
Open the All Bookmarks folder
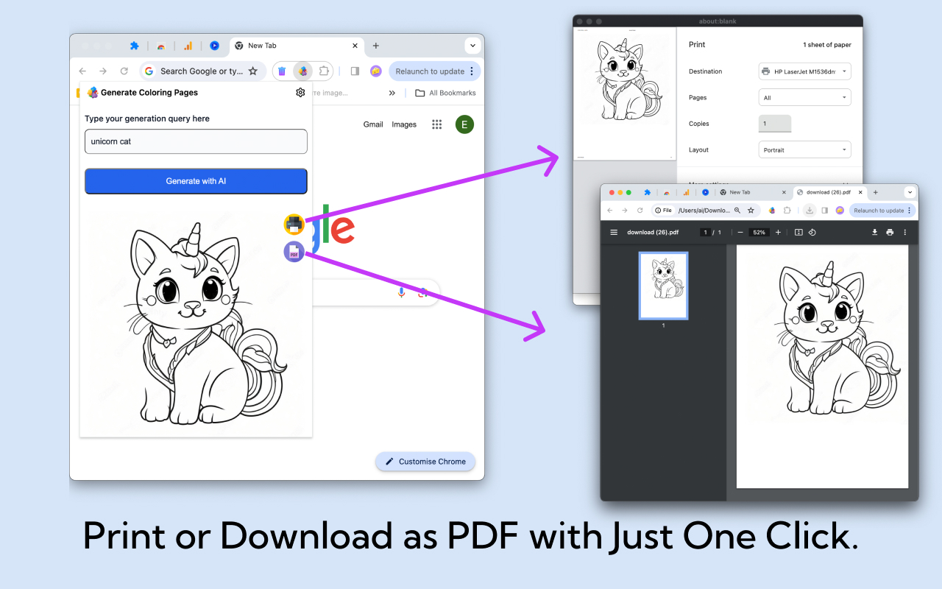point(445,93)
